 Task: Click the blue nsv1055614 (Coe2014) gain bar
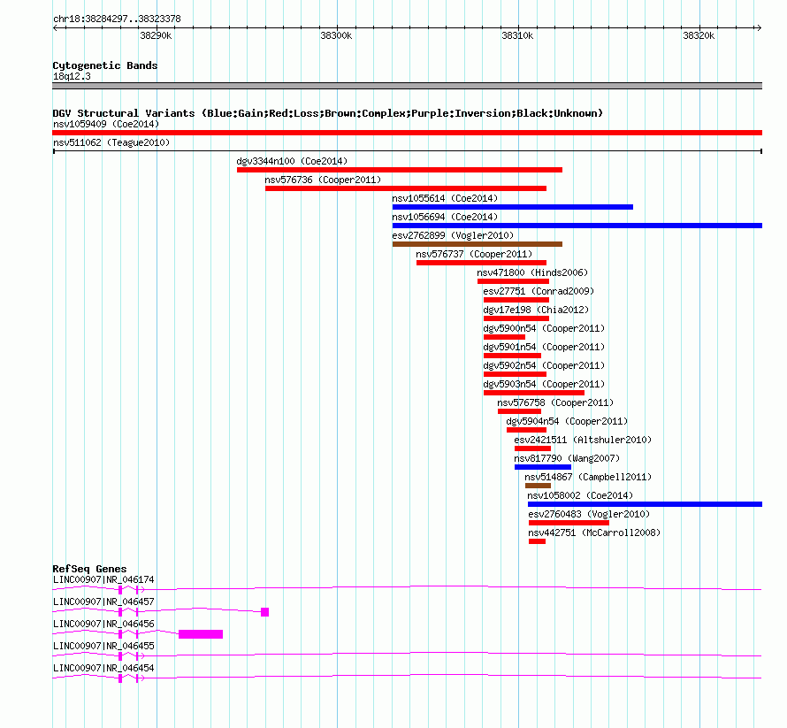513,207
